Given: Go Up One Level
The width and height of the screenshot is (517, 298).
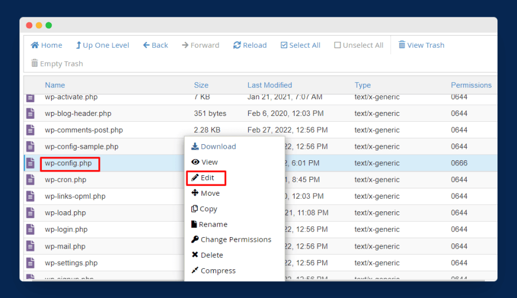Looking at the screenshot, I should pyautogui.click(x=103, y=45).
